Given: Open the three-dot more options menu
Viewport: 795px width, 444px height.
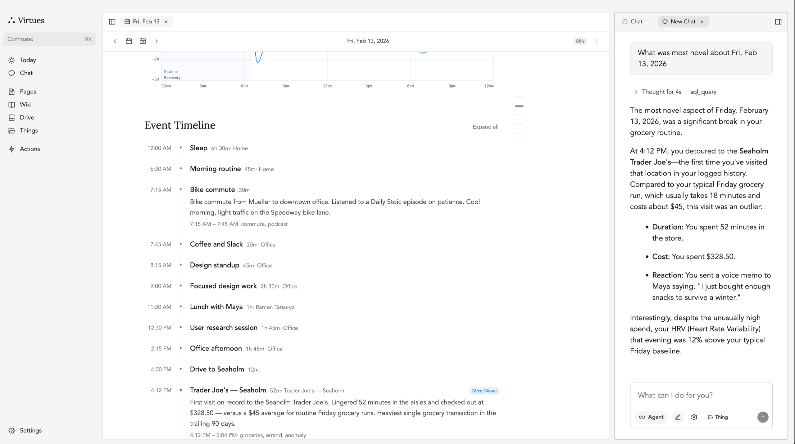Looking at the screenshot, I should click(597, 41).
